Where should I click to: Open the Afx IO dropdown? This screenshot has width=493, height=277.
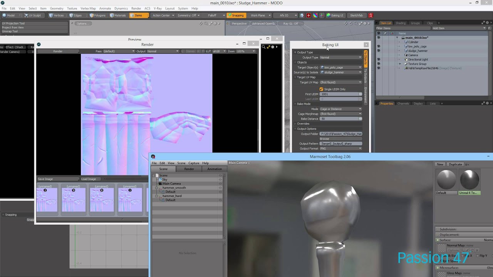pos(286,15)
